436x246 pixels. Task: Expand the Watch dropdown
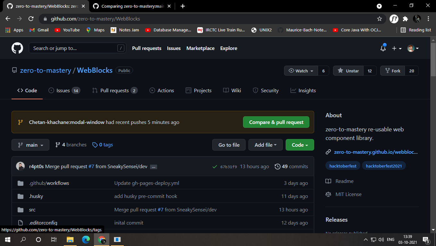coord(301,71)
